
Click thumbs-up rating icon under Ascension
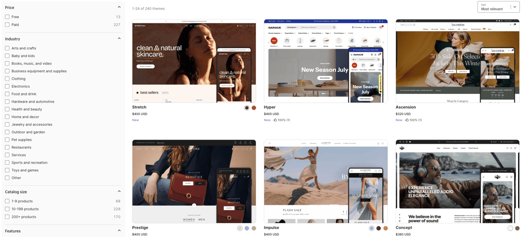[x=407, y=120]
